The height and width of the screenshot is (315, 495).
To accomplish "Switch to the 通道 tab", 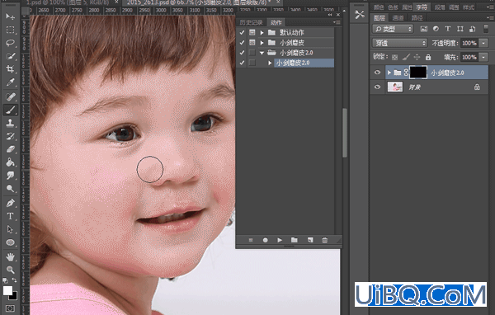I will (x=398, y=17).
